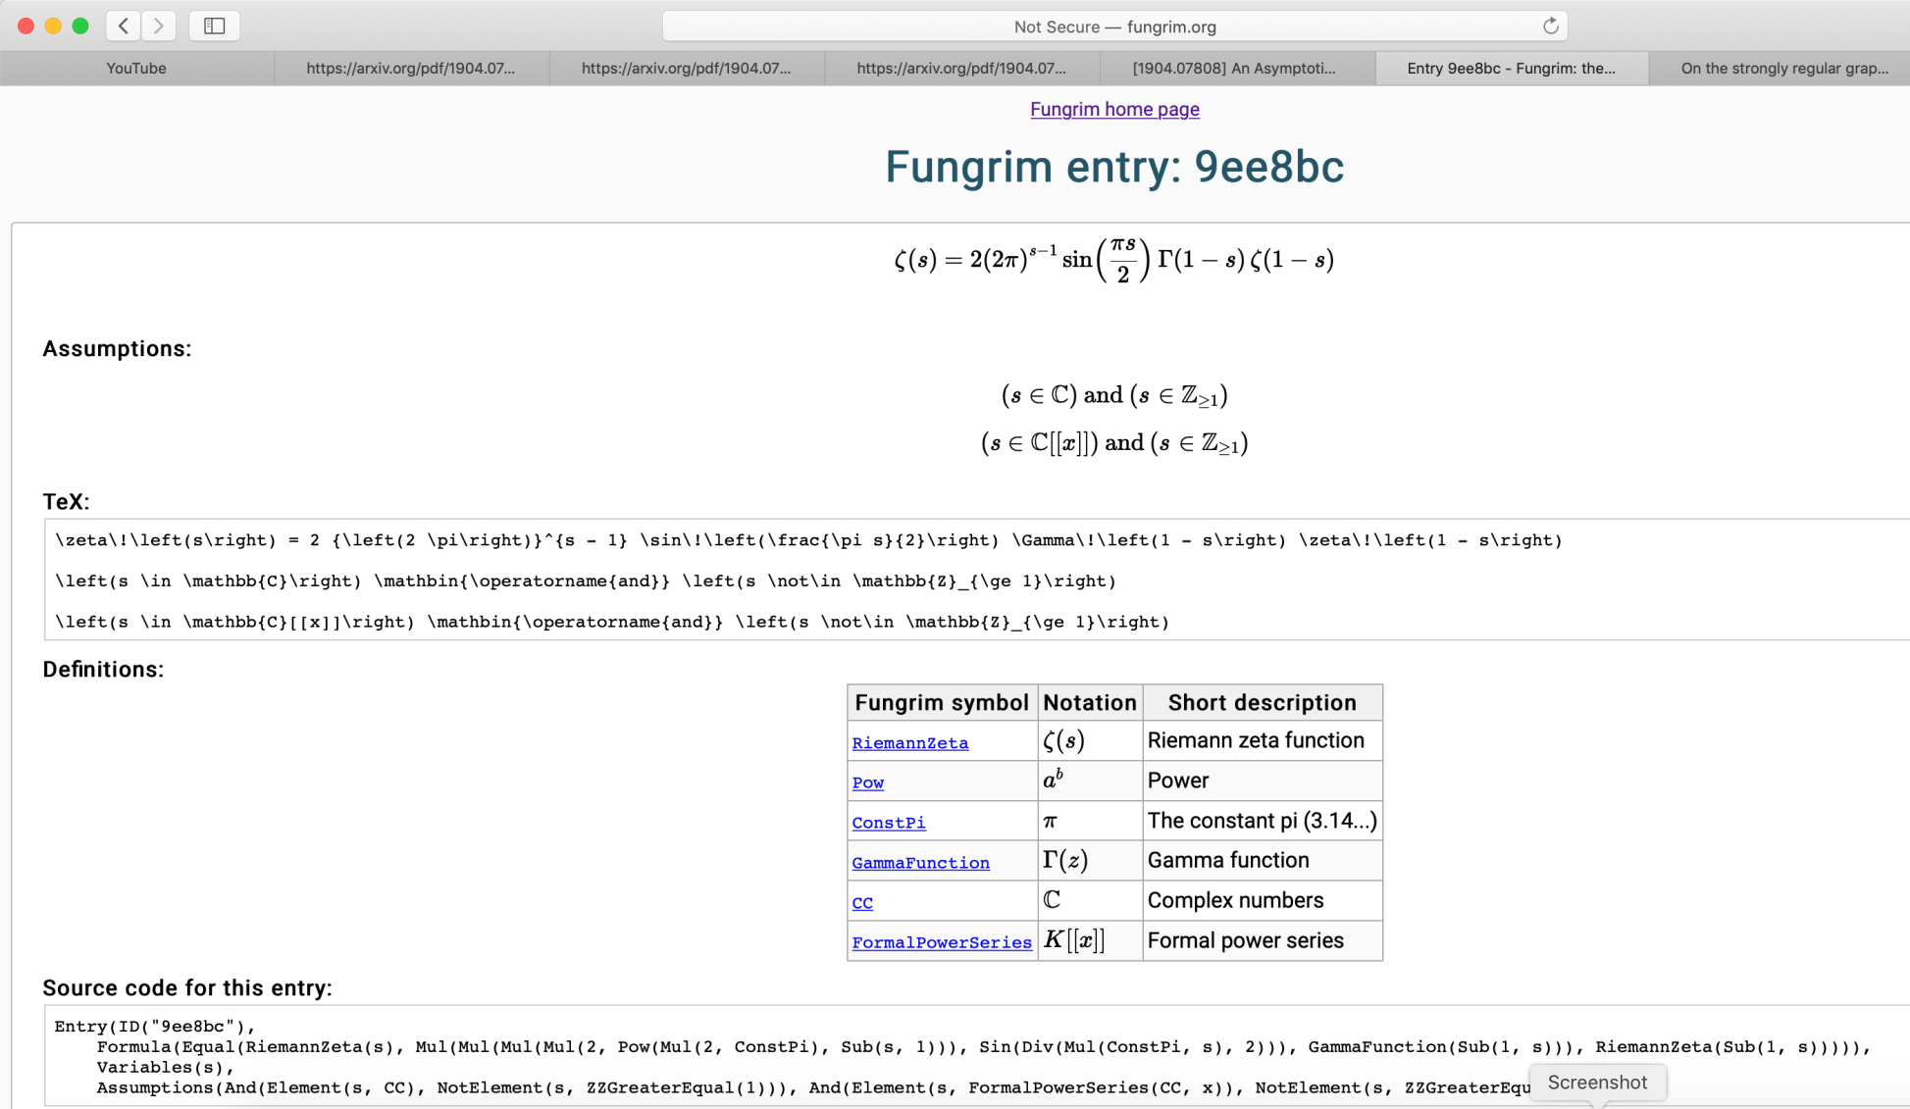Open the FormalPowerSeries symbol entry

coord(941,942)
